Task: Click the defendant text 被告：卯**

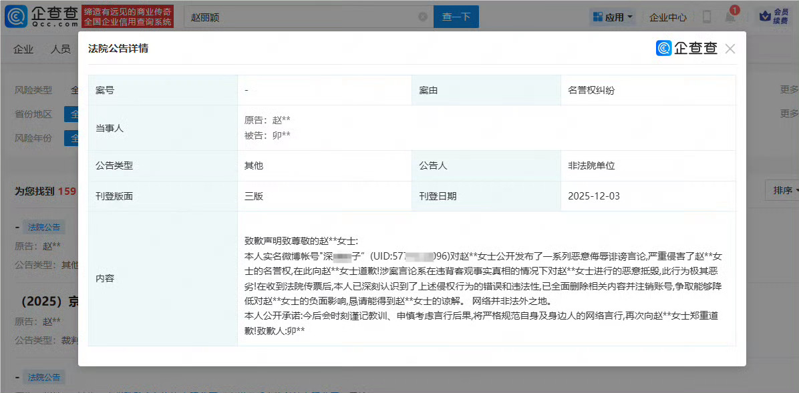Action: point(267,135)
